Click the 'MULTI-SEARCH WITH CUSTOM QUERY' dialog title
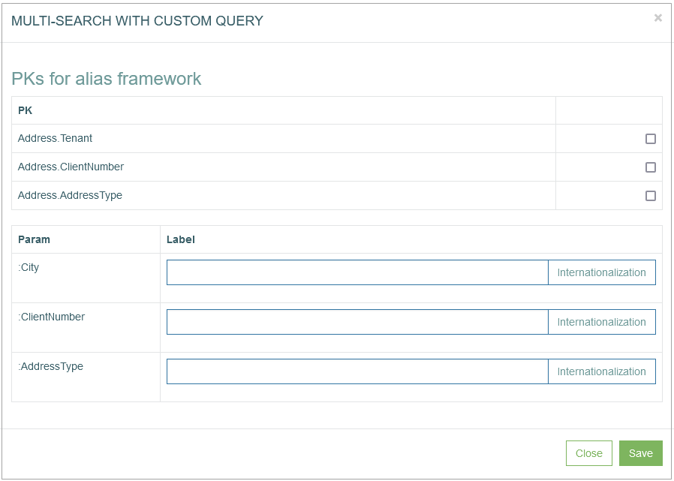Viewport: 674px width, 481px height. point(137,20)
